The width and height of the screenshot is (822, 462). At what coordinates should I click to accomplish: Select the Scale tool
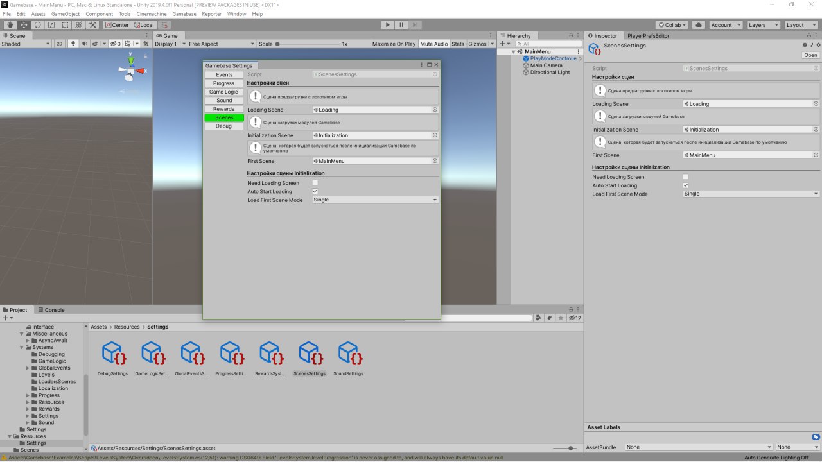[x=51, y=24]
